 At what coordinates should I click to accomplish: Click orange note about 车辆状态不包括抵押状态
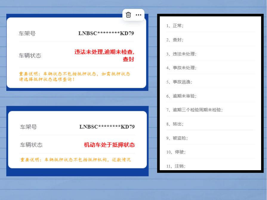(74, 77)
